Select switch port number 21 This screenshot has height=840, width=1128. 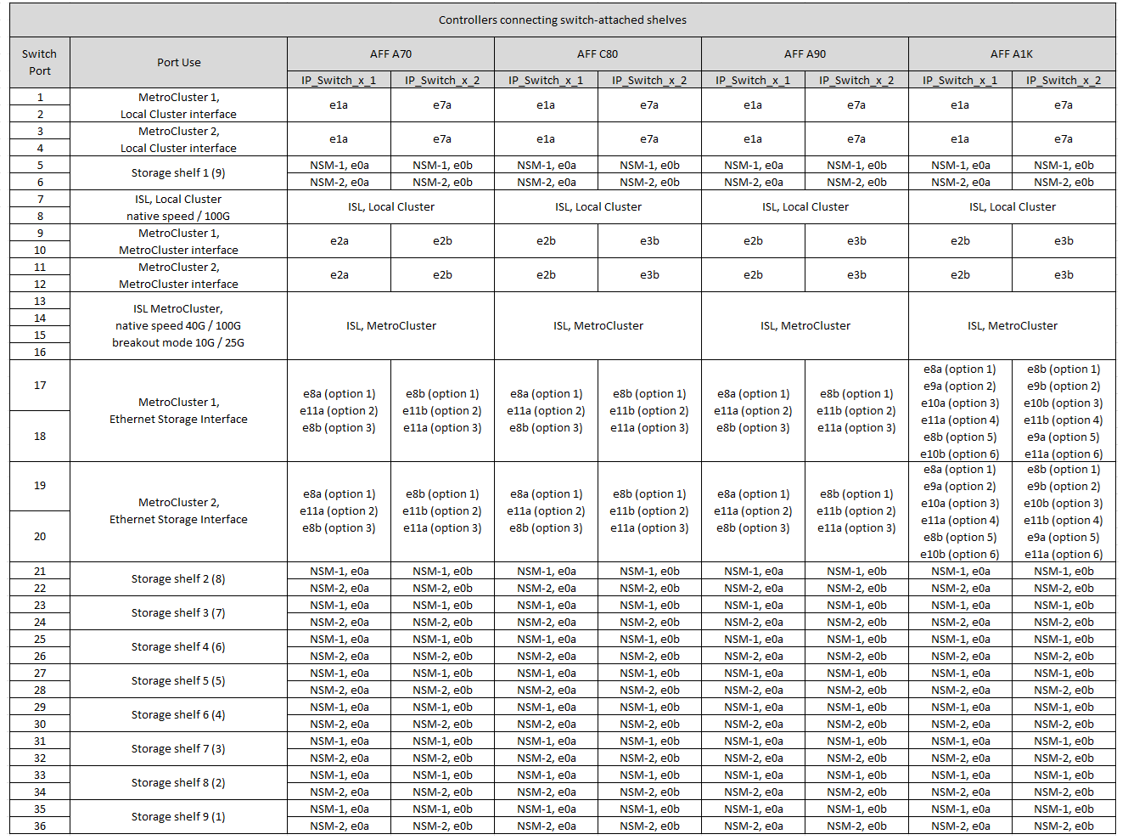(x=40, y=571)
